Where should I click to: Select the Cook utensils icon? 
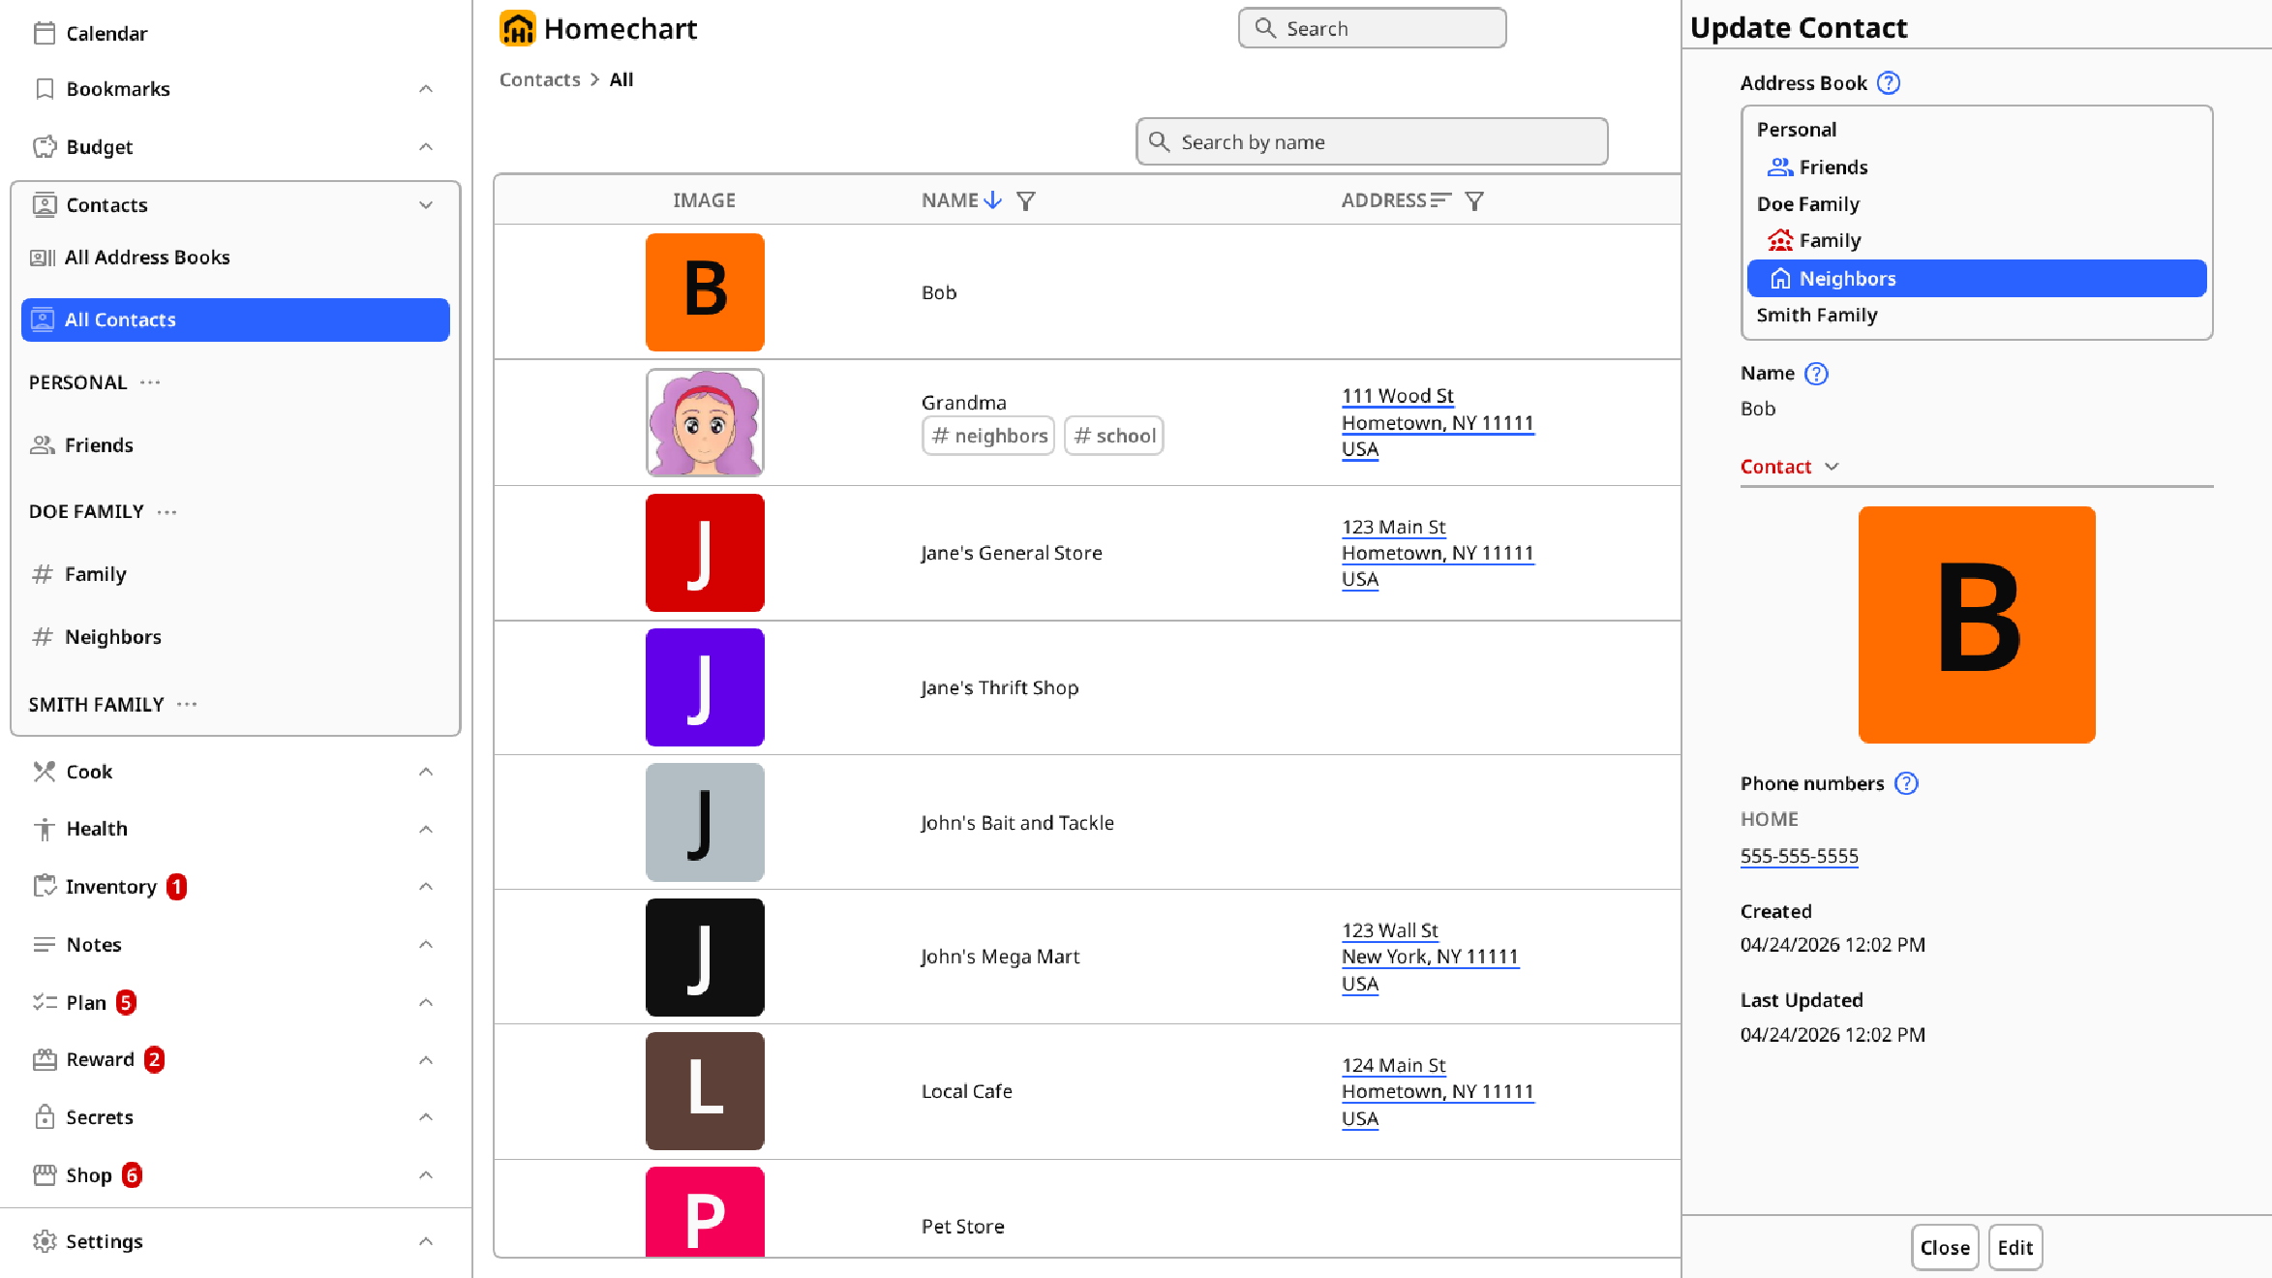click(44, 772)
